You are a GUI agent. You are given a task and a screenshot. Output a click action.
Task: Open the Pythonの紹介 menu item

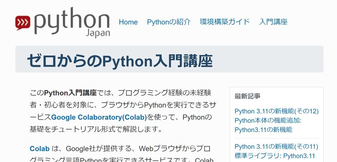point(169,22)
